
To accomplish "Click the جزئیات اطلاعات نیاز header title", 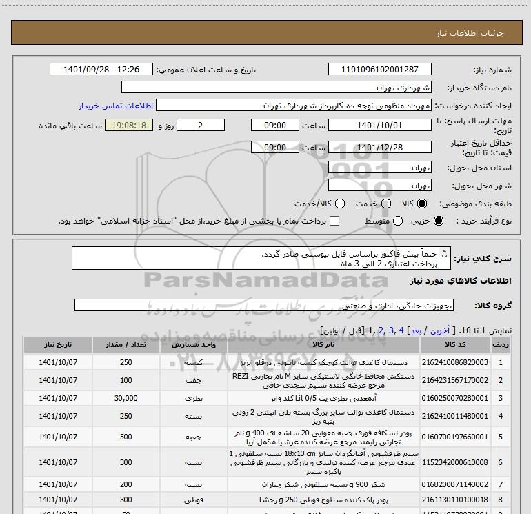I will click(x=470, y=33).
